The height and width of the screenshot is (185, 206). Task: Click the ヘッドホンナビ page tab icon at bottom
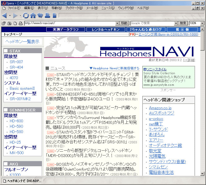coord(5,181)
